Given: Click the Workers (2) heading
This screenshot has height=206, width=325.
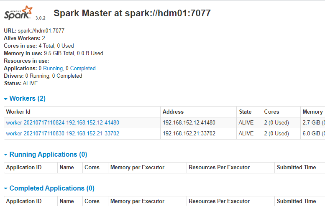Looking at the screenshot, I should point(28,98).
